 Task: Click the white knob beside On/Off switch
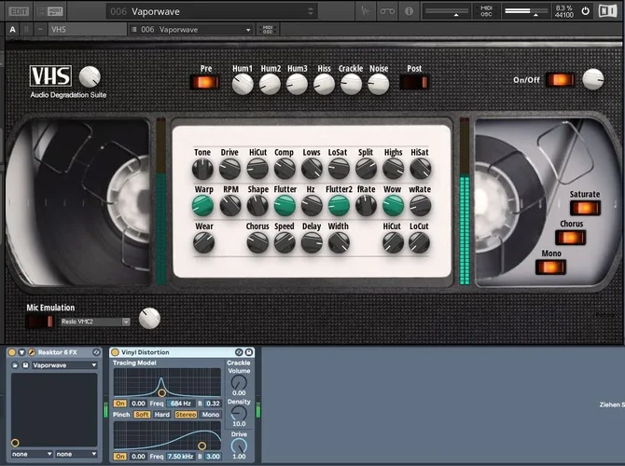(x=593, y=79)
